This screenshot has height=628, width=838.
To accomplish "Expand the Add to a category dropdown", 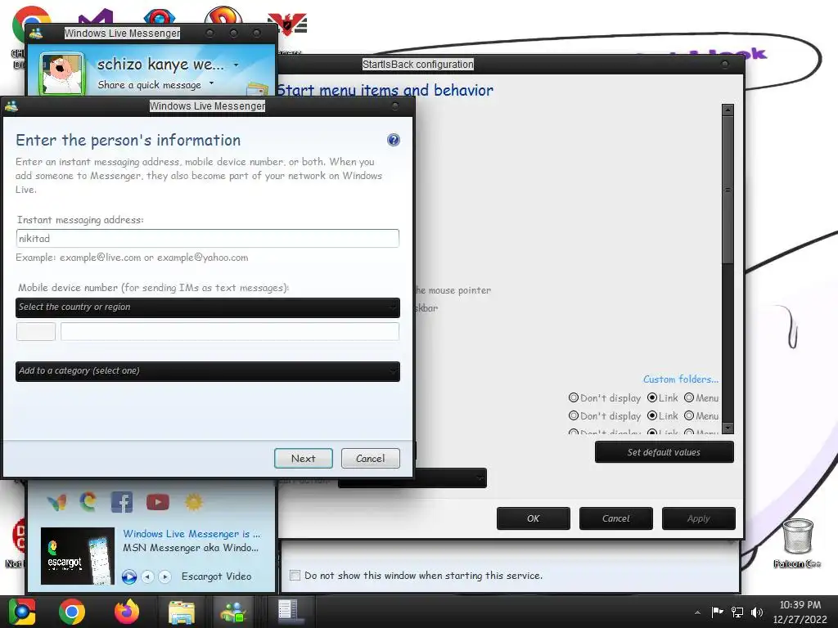I will pyautogui.click(x=207, y=371).
